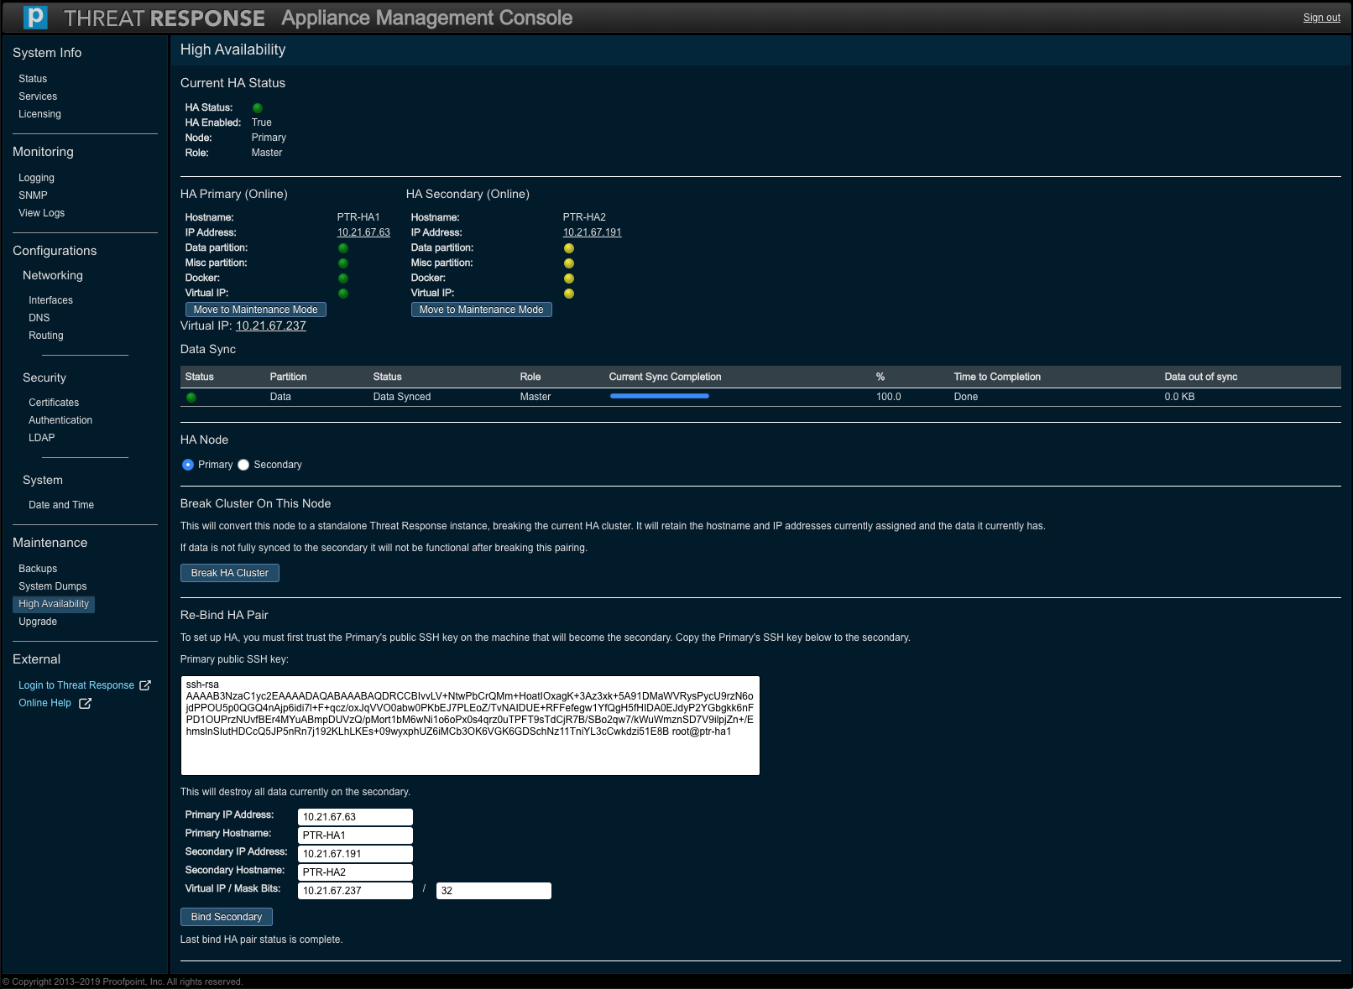Open the Virtual IP 10.21.67.237 link

tap(270, 326)
